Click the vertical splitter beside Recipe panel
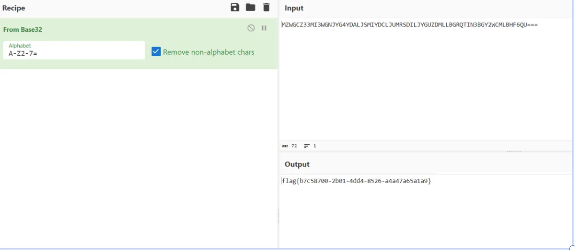575x250 pixels. 279,215
